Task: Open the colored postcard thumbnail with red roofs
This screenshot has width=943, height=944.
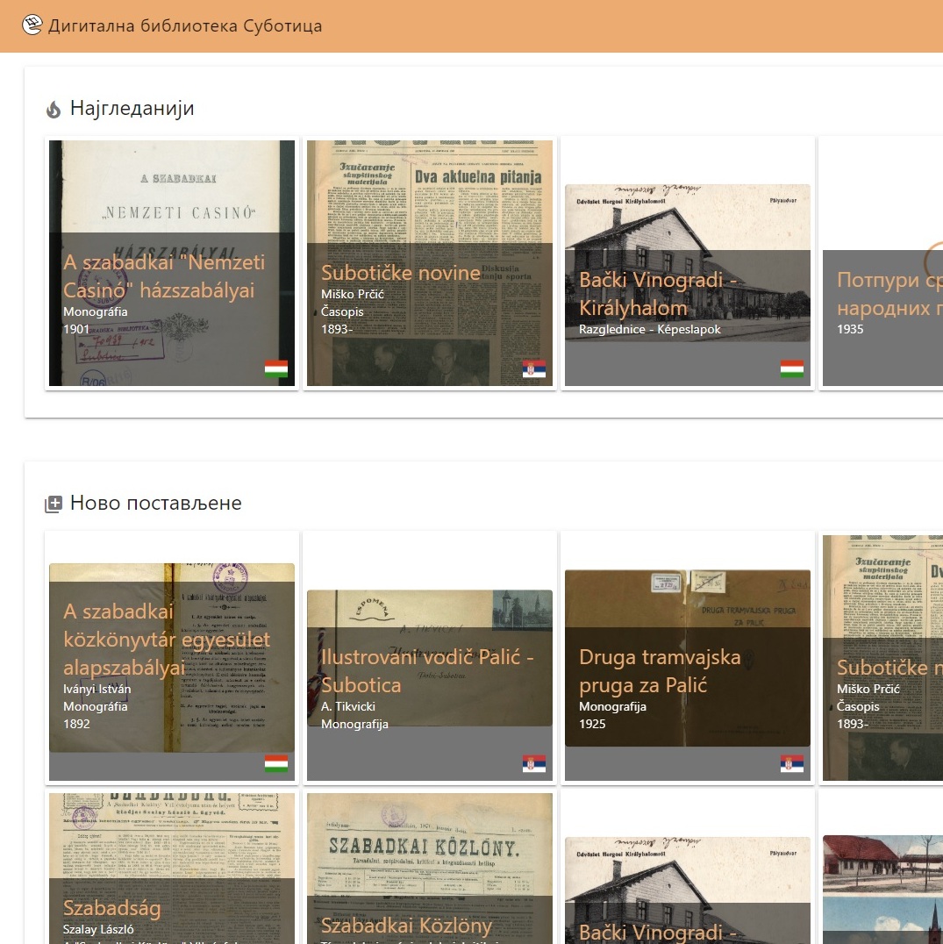Action: click(x=882, y=890)
